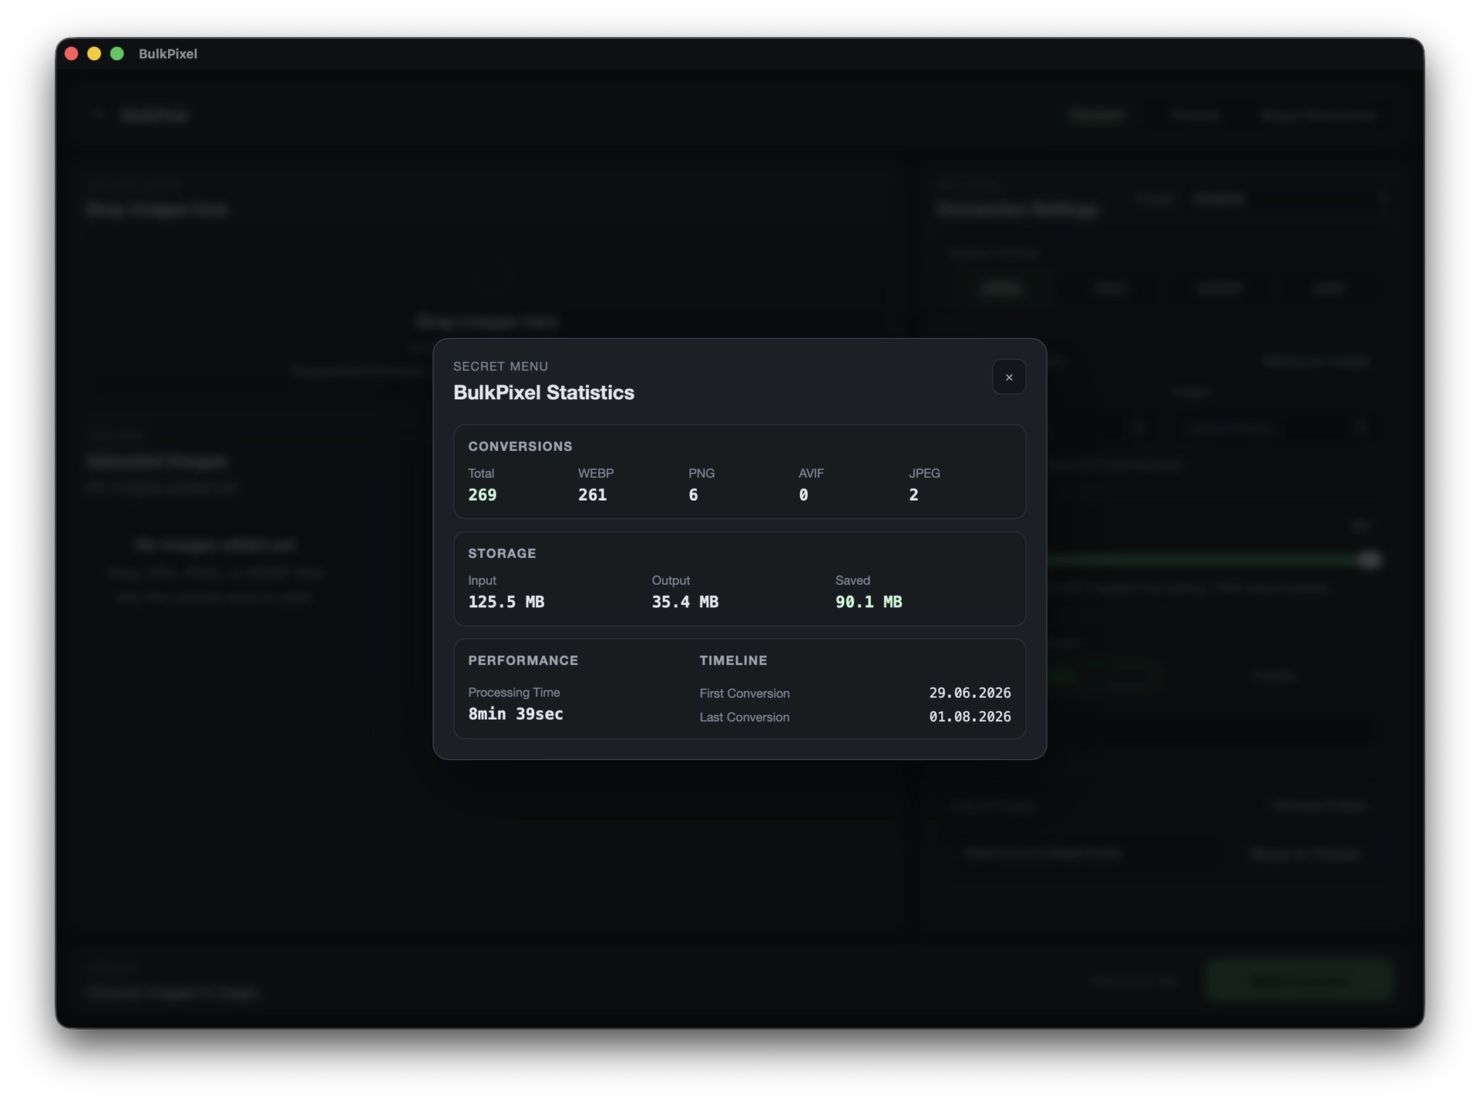Click the Saved value 90.1 MB
Image resolution: width=1480 pixels, height=1102 pixels.
point(869,602)
